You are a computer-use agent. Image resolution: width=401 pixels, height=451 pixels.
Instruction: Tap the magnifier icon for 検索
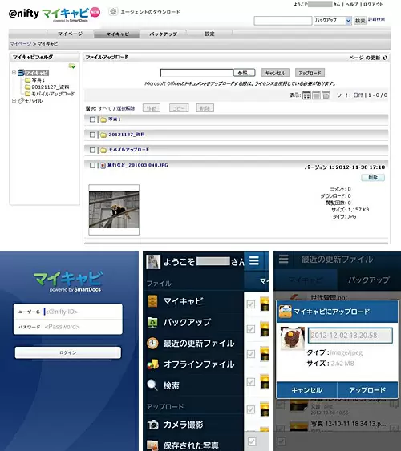(x=152, y=385)
